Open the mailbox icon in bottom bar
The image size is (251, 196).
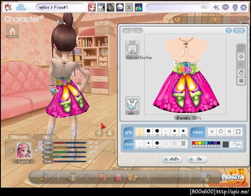[x=118, y=177]
